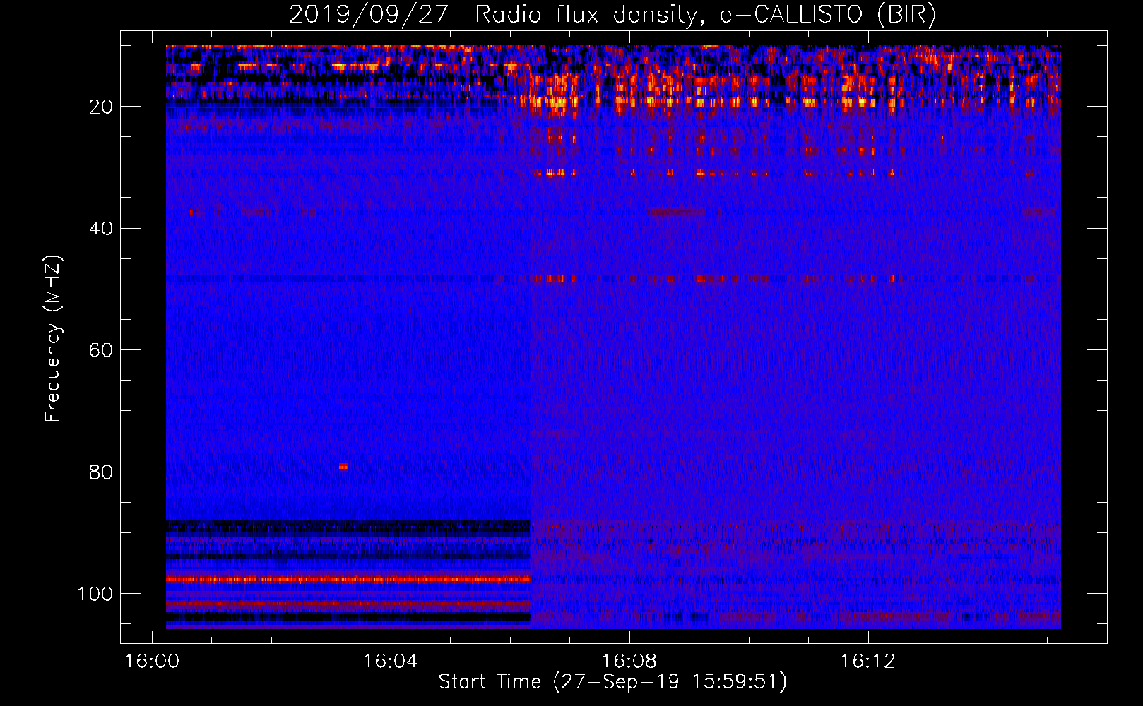Click the 100 frequency tick label

tap(95, 594)
